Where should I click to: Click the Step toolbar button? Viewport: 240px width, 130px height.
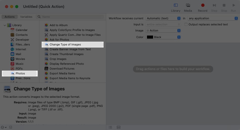(214, 8)
